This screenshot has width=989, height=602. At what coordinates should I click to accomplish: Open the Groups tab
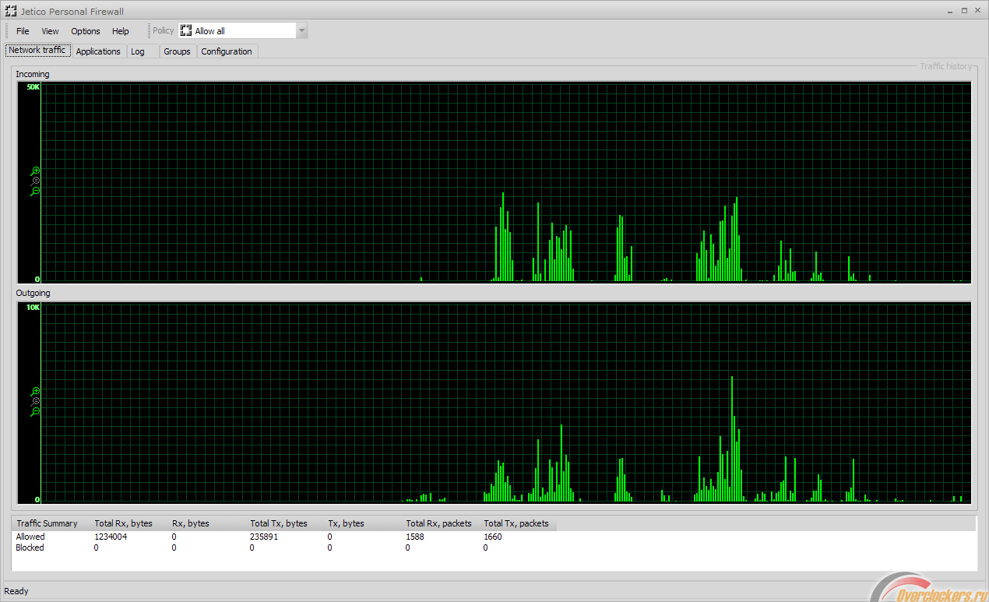click(177, 51)
